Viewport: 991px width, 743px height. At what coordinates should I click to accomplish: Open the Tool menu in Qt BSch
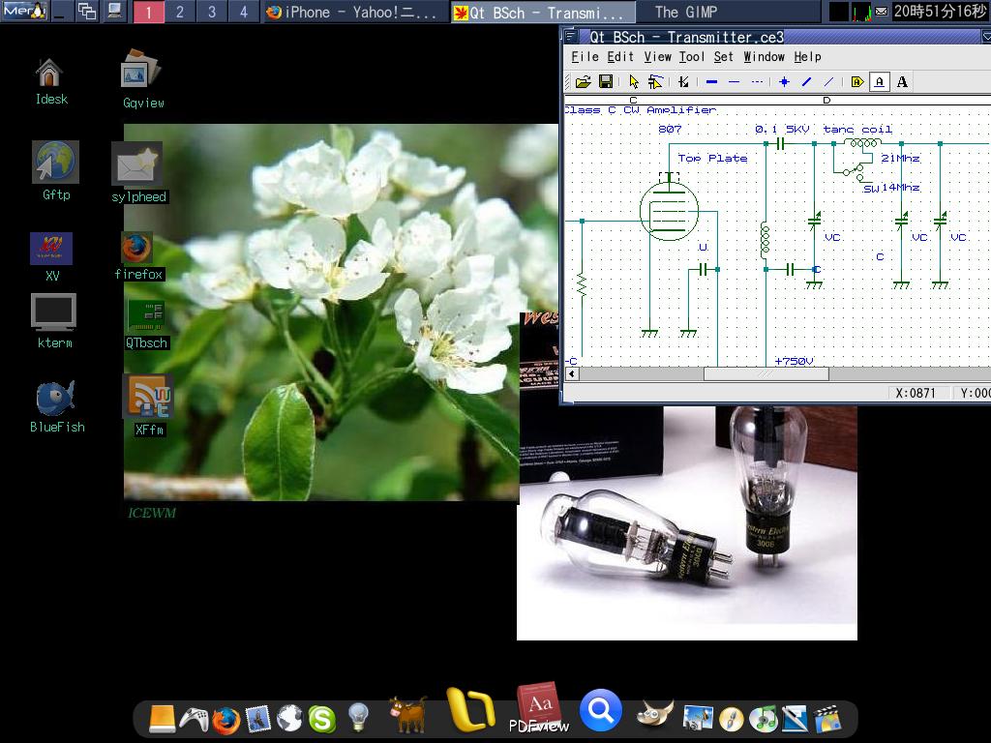[x=691, y=57]
